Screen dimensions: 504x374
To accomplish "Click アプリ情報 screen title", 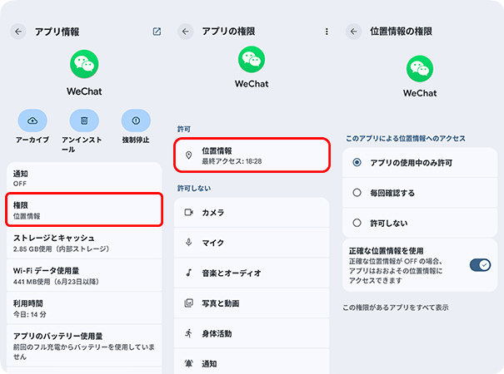I will click(x=57, y=32).
